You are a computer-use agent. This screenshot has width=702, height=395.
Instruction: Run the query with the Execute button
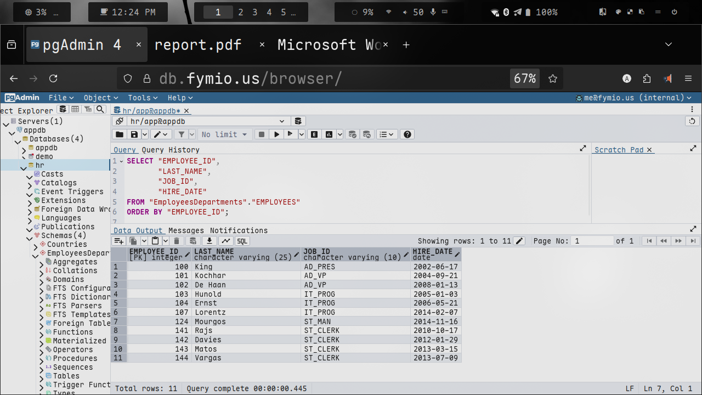(276, 134)
